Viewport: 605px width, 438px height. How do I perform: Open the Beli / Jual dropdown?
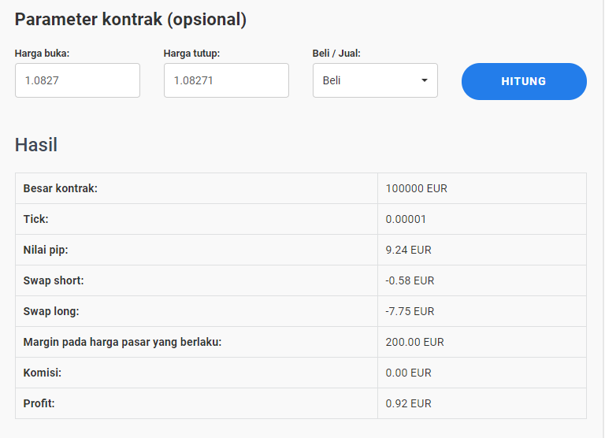pyautogui.click(x=376, y=80)
